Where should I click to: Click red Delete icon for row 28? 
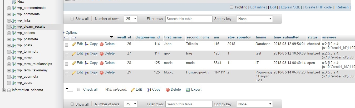pyautogui.click(x=102, y=63)
